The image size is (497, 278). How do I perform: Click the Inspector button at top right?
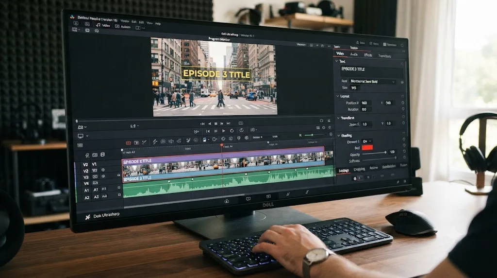point(390,44)
